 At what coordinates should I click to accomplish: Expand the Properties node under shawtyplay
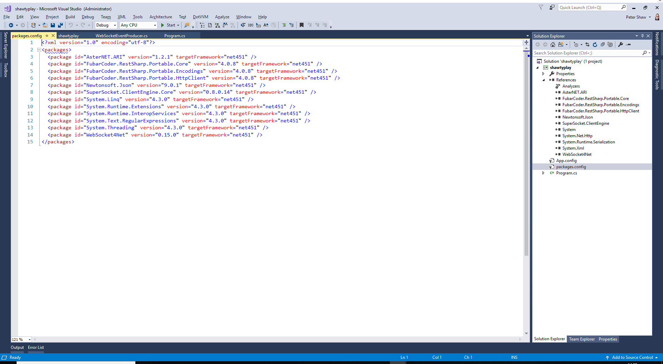(x=544, y=73)
